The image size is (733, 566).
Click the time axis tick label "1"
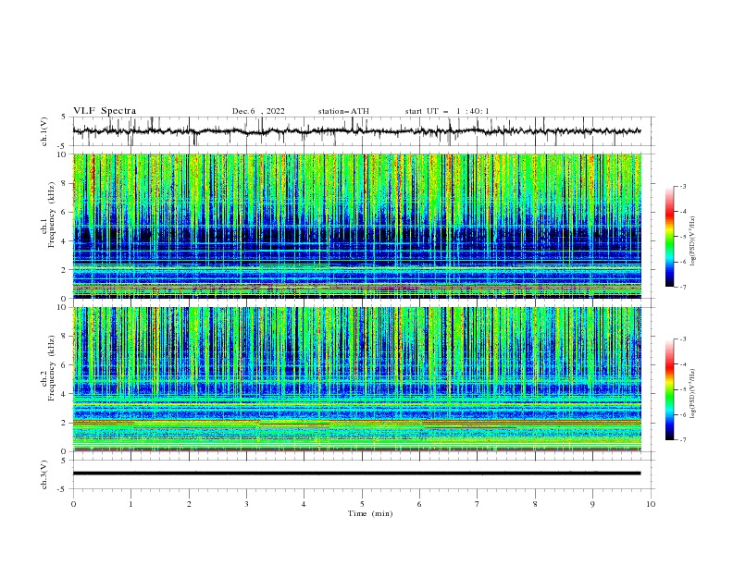coord(130,504)
